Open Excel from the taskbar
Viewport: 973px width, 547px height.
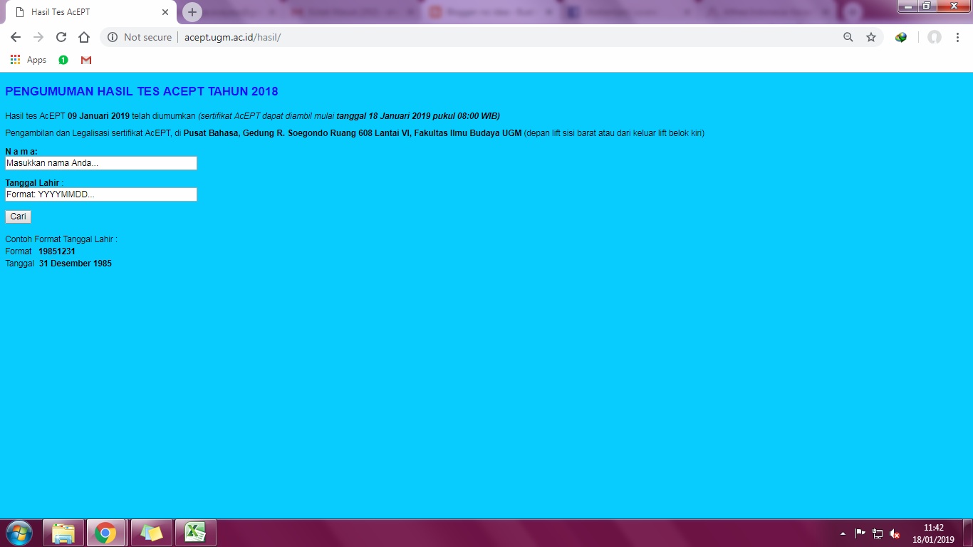[196, 533]
